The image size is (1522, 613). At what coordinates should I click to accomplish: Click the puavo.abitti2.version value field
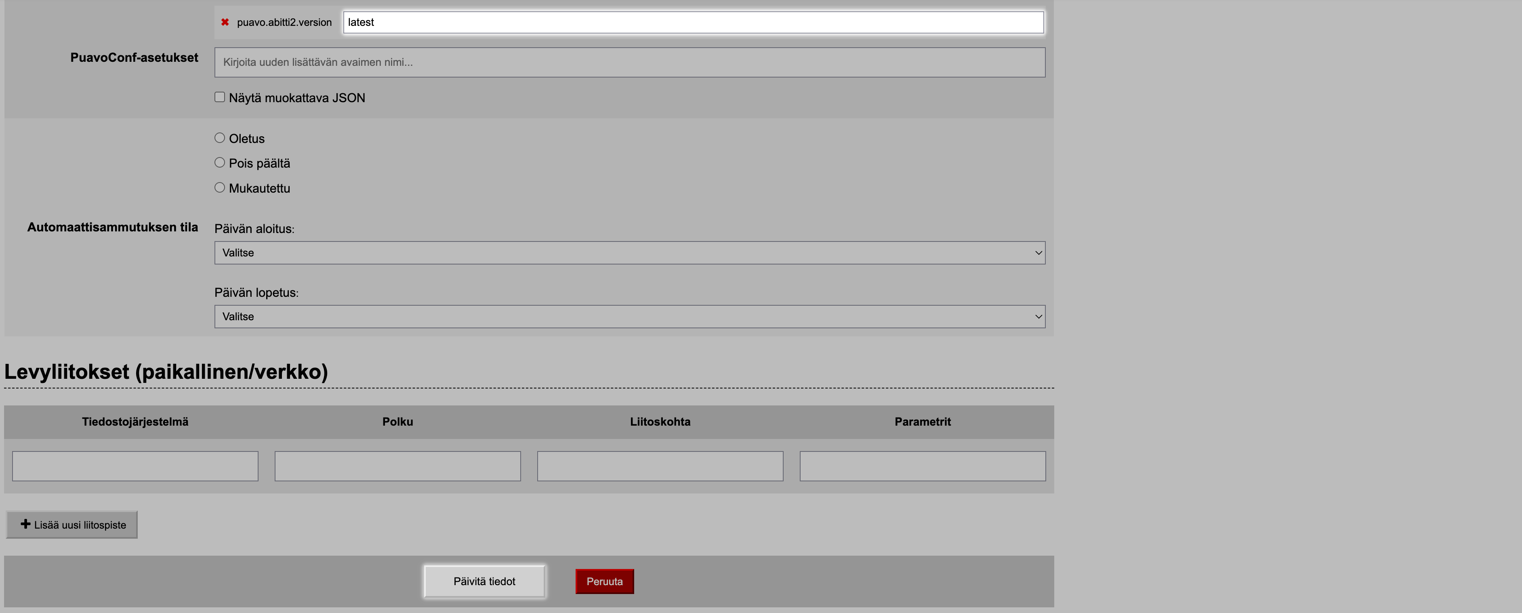point(692,23)
